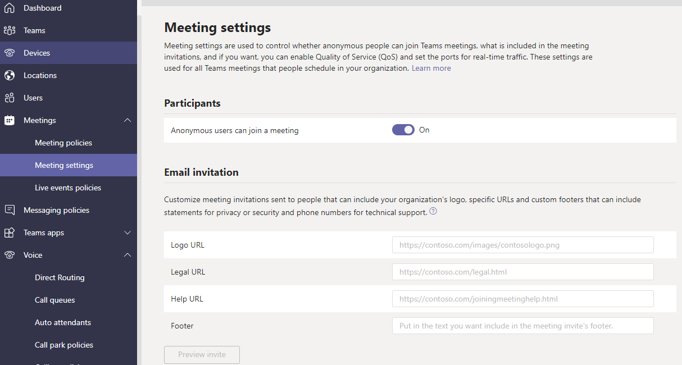Click the Locations globe icon
The image size is (682, 365).
point(10,75)
